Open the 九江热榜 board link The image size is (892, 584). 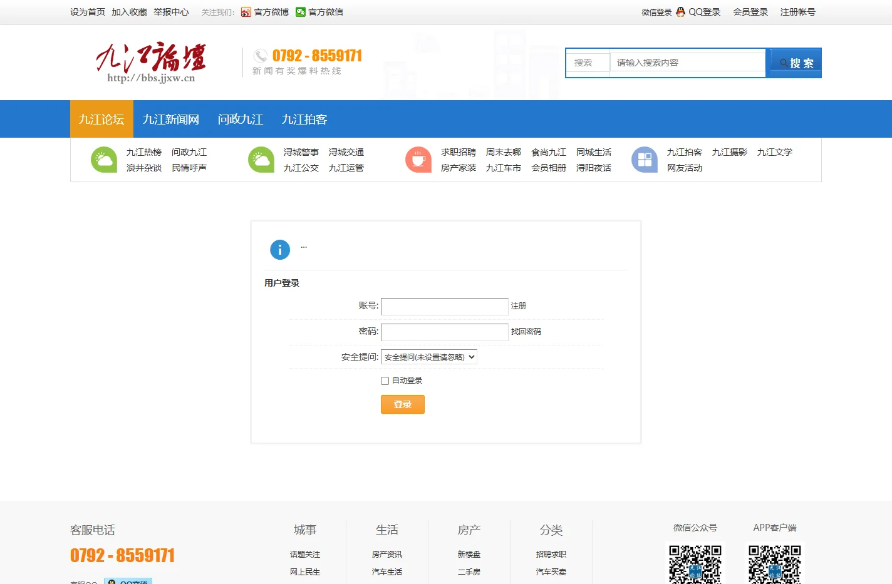[x=144, y=152]
